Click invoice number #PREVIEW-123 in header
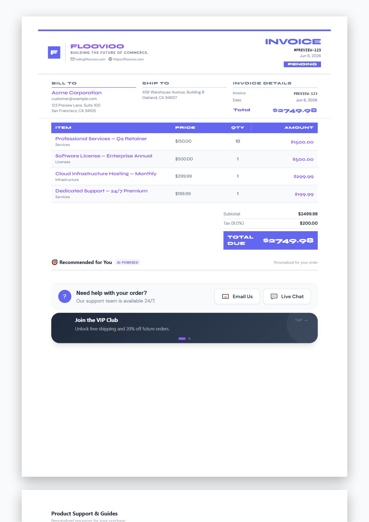Viewport: 369px width, 522px height. coord(307,50)
